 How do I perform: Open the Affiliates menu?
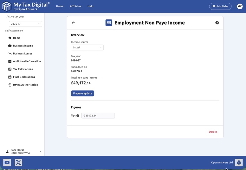pyautogui.click(x=75, y=6)
